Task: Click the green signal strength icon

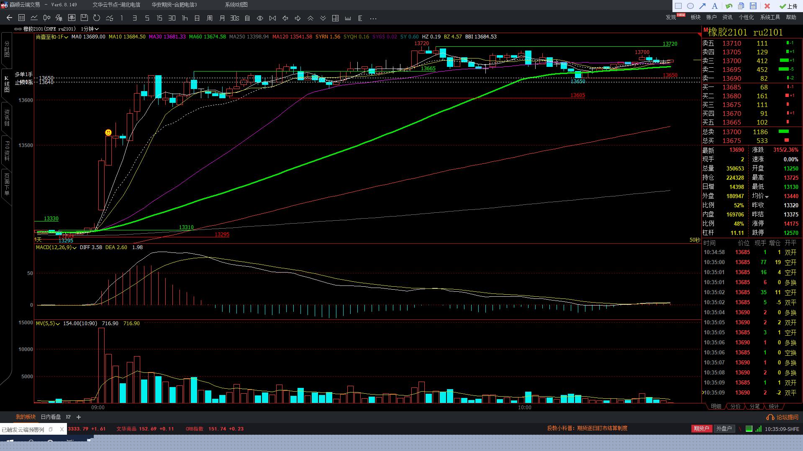Action: coord(759,428)
